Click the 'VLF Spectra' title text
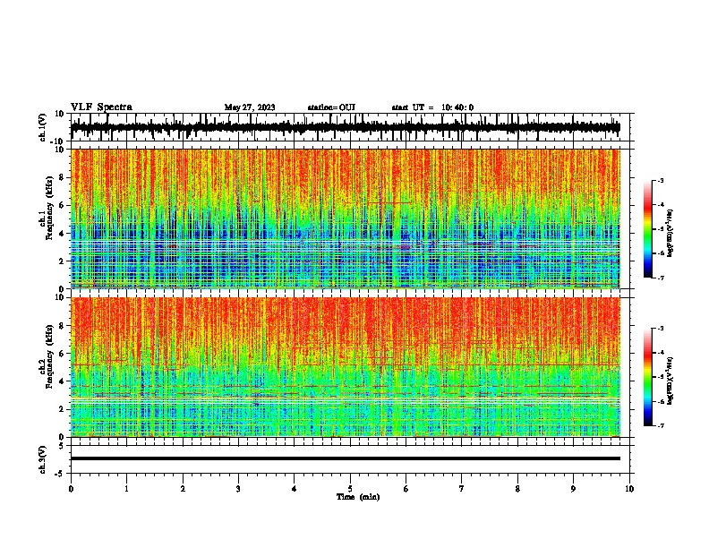709x548 pixels. pos(101,107)
